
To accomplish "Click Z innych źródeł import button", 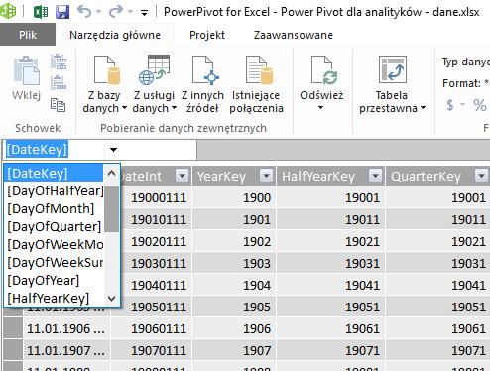I will pyautogui.click(x=202, y=84).
